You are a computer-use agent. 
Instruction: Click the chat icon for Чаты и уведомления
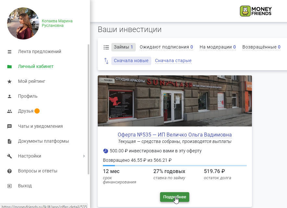point(9,126)
